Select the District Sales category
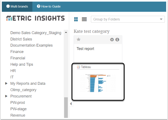This screenshot has height=120, width=168. pos(21,39)
